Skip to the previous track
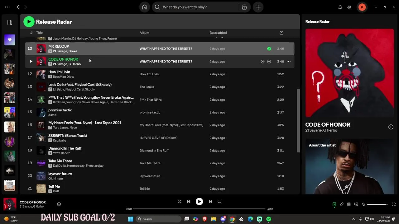The width and height of the screenshot is (399, 224). pyautogui.click(x=189, y=202)
